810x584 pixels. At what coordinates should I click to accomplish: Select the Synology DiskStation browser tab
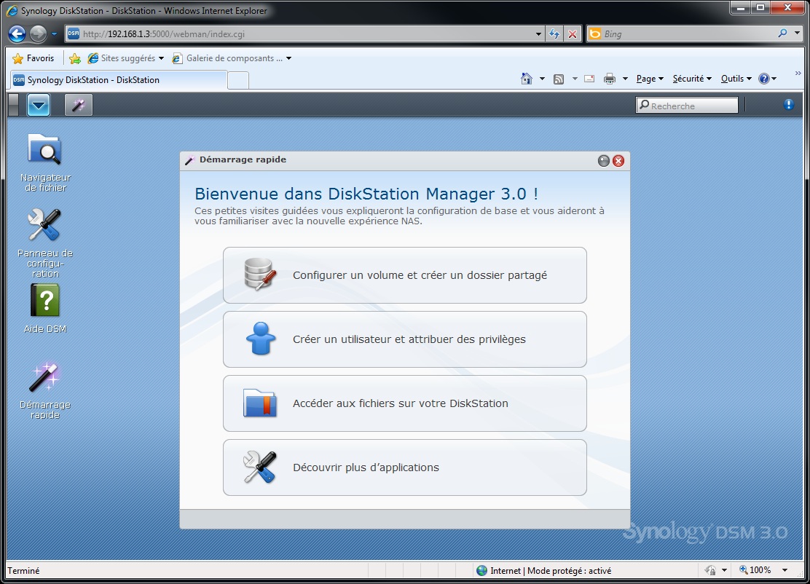[x=118, y=80]
